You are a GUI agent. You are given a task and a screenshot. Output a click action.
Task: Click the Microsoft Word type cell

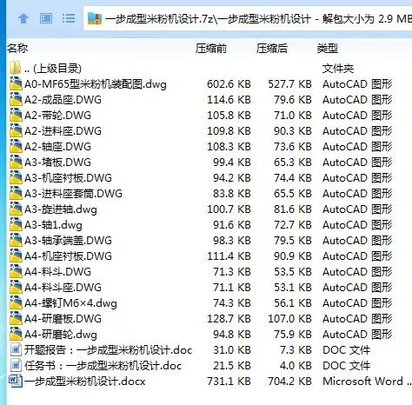(x=367, y=382)
